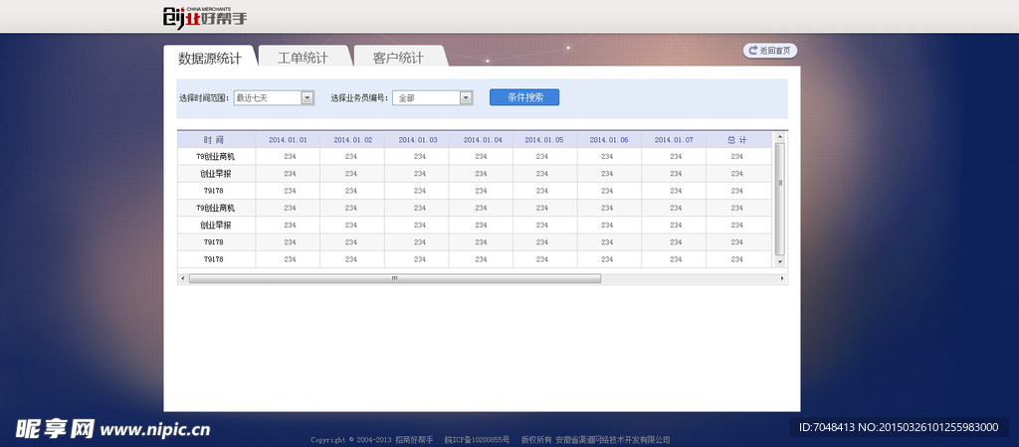Click the 创业好帮手 logo
The width and height of the screenshot is (1019, 447).
pos(204,17)
